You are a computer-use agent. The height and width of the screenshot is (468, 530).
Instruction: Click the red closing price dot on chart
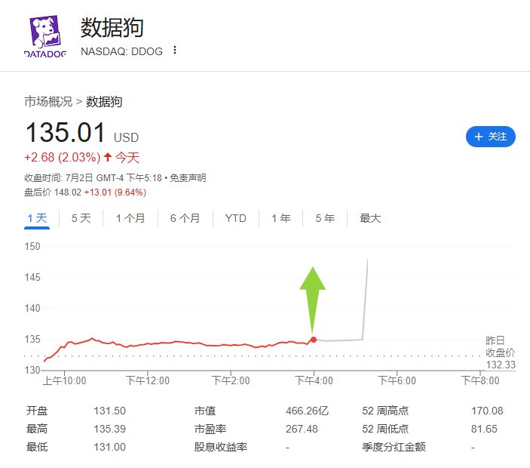point(314,340)
